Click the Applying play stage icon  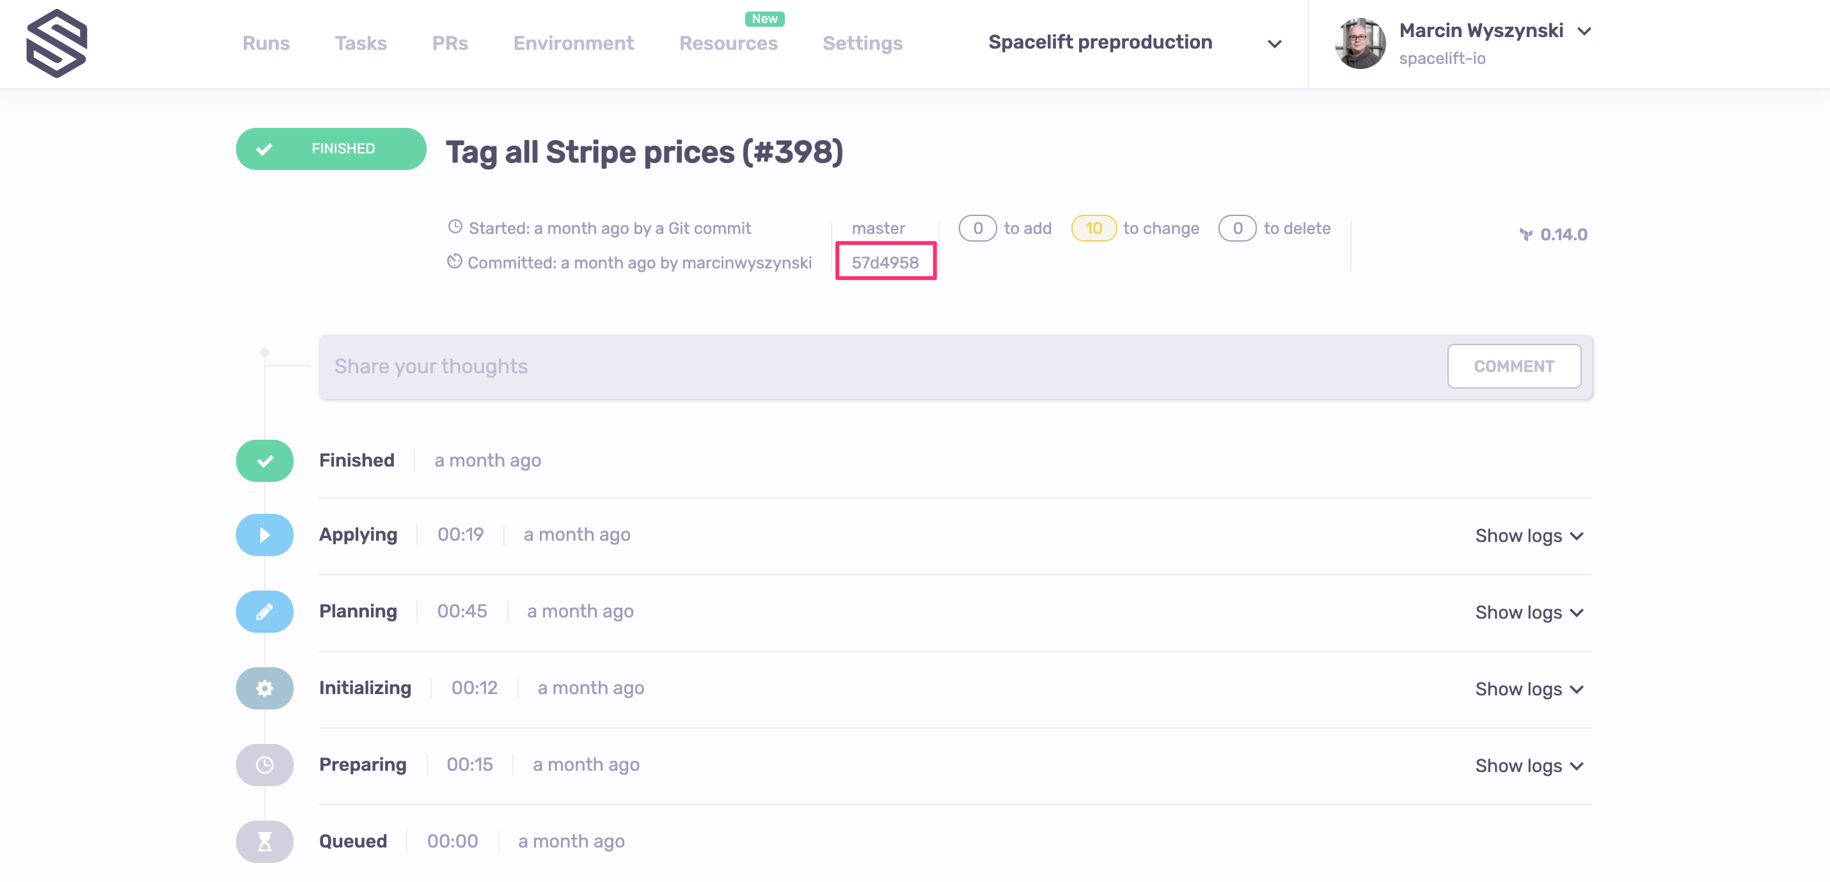pos(264,535)
